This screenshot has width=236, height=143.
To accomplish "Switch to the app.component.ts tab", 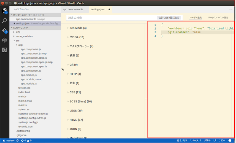I will coord(75,9).
